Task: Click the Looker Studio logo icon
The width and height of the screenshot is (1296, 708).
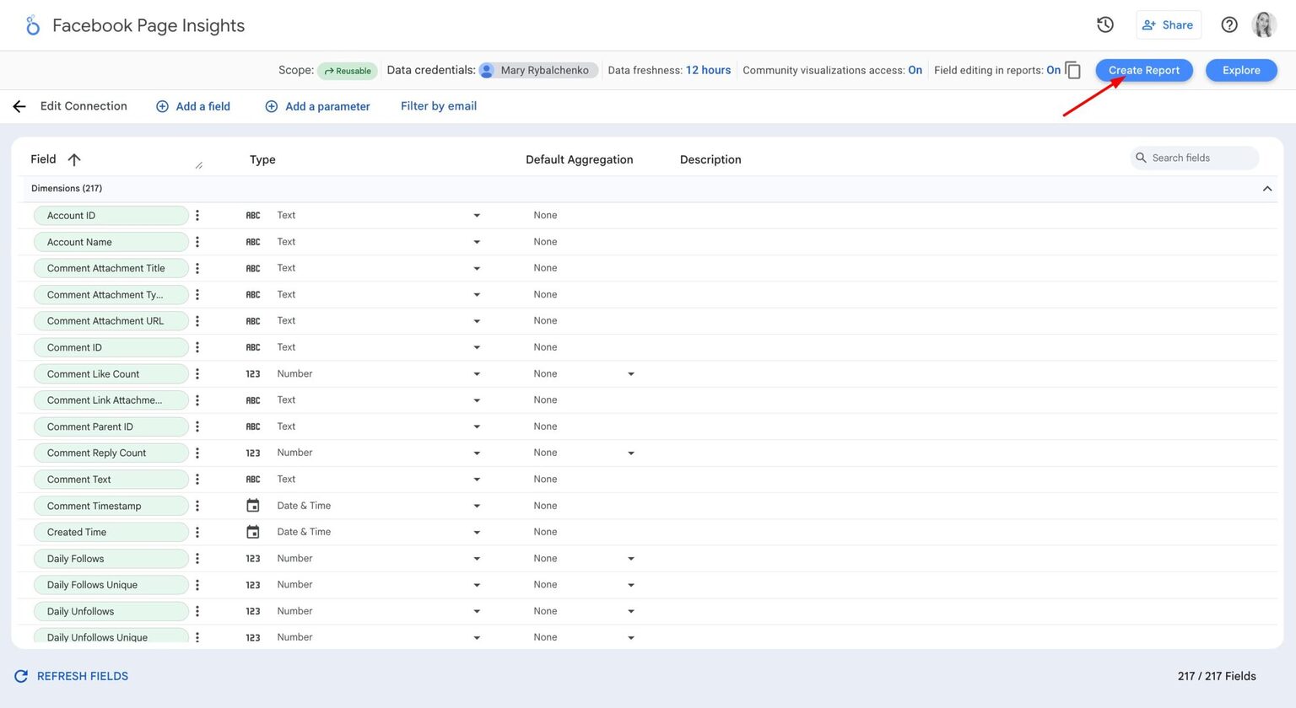Action: [x=33, y=26]
